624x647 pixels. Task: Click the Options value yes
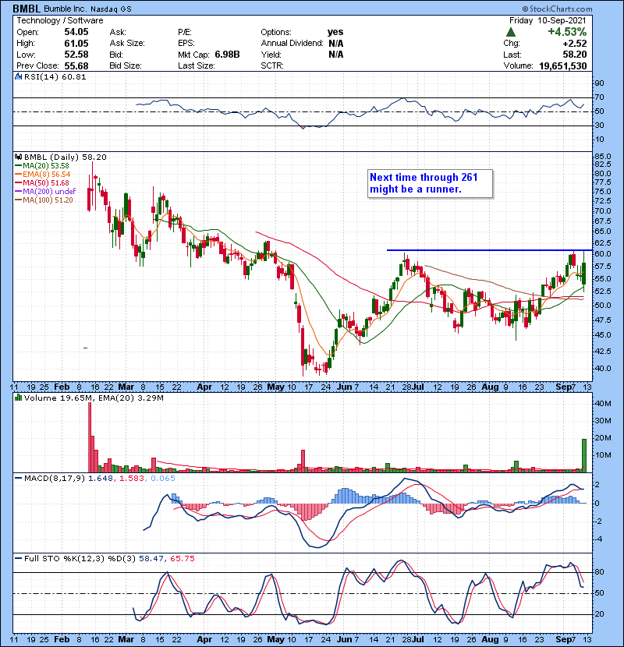335,32
